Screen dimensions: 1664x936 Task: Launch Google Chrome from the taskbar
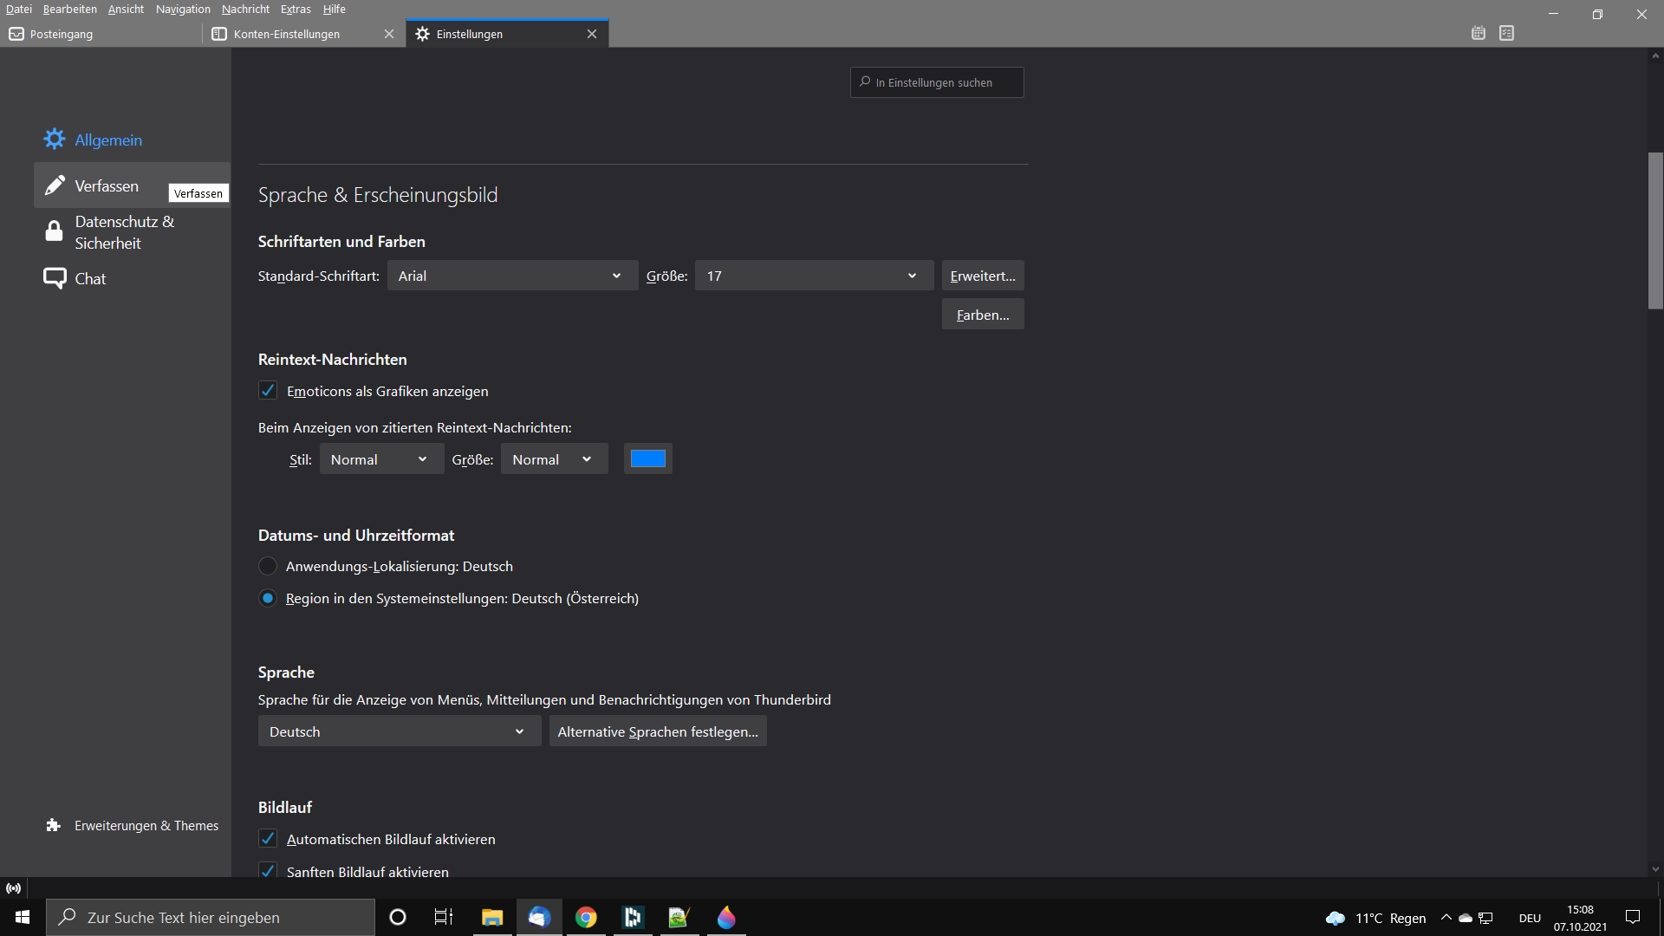586,917
